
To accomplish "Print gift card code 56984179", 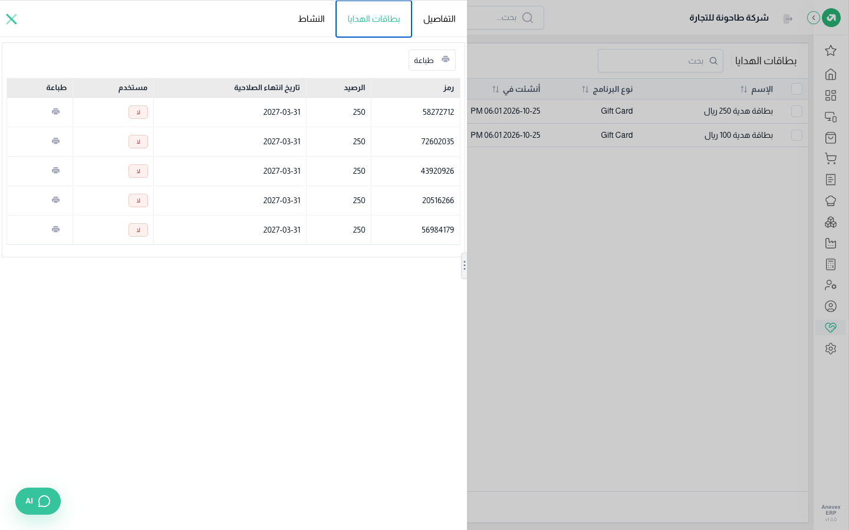I will (x=55, y=230).
